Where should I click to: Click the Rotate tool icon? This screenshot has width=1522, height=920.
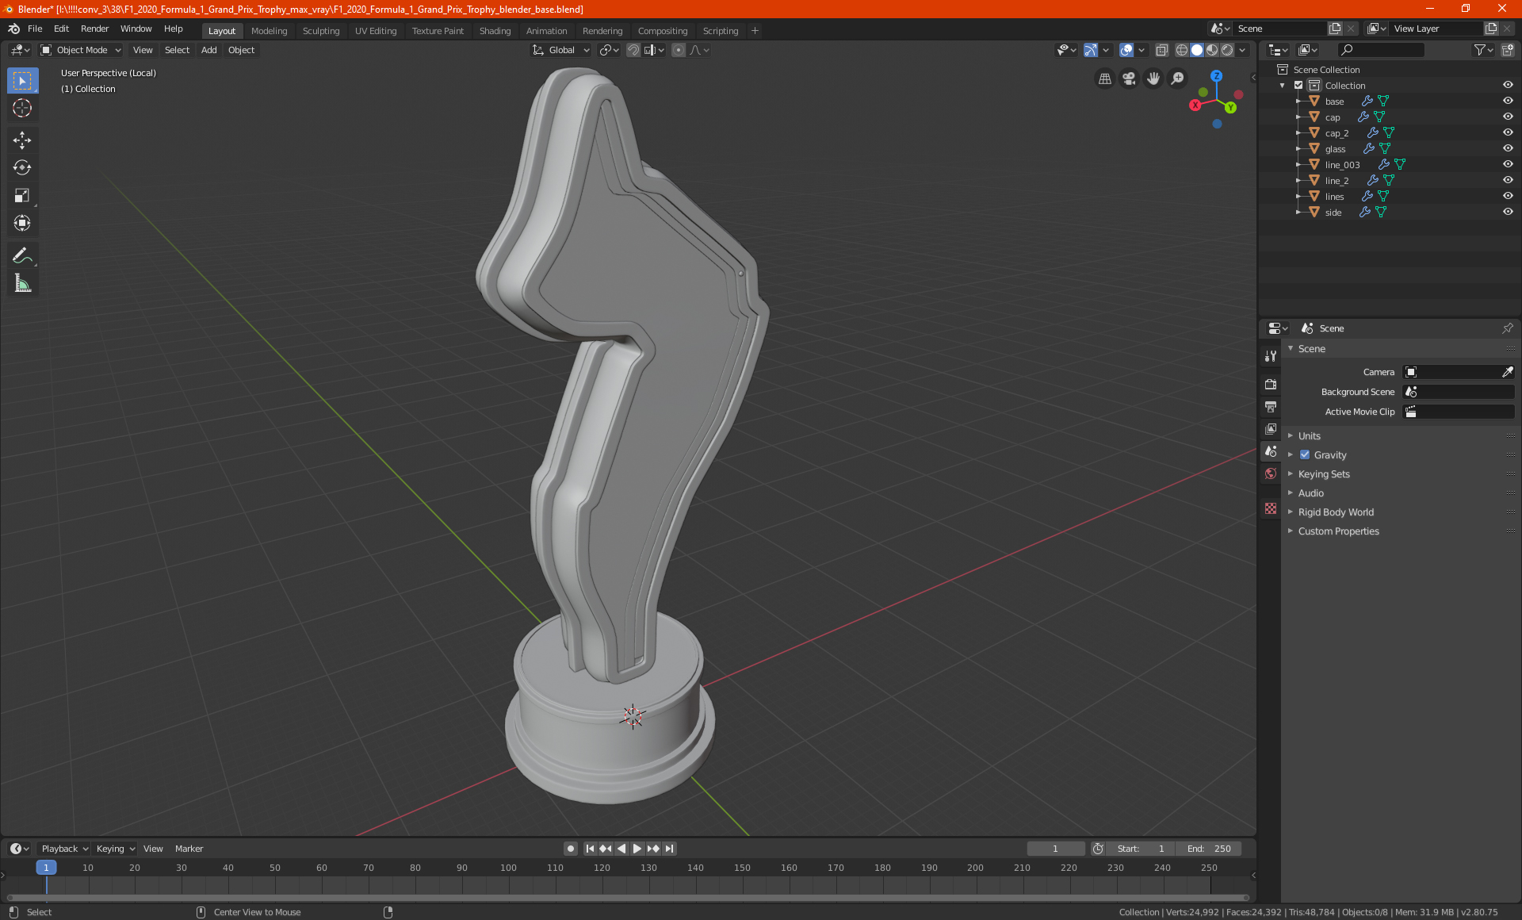[21, 167]
